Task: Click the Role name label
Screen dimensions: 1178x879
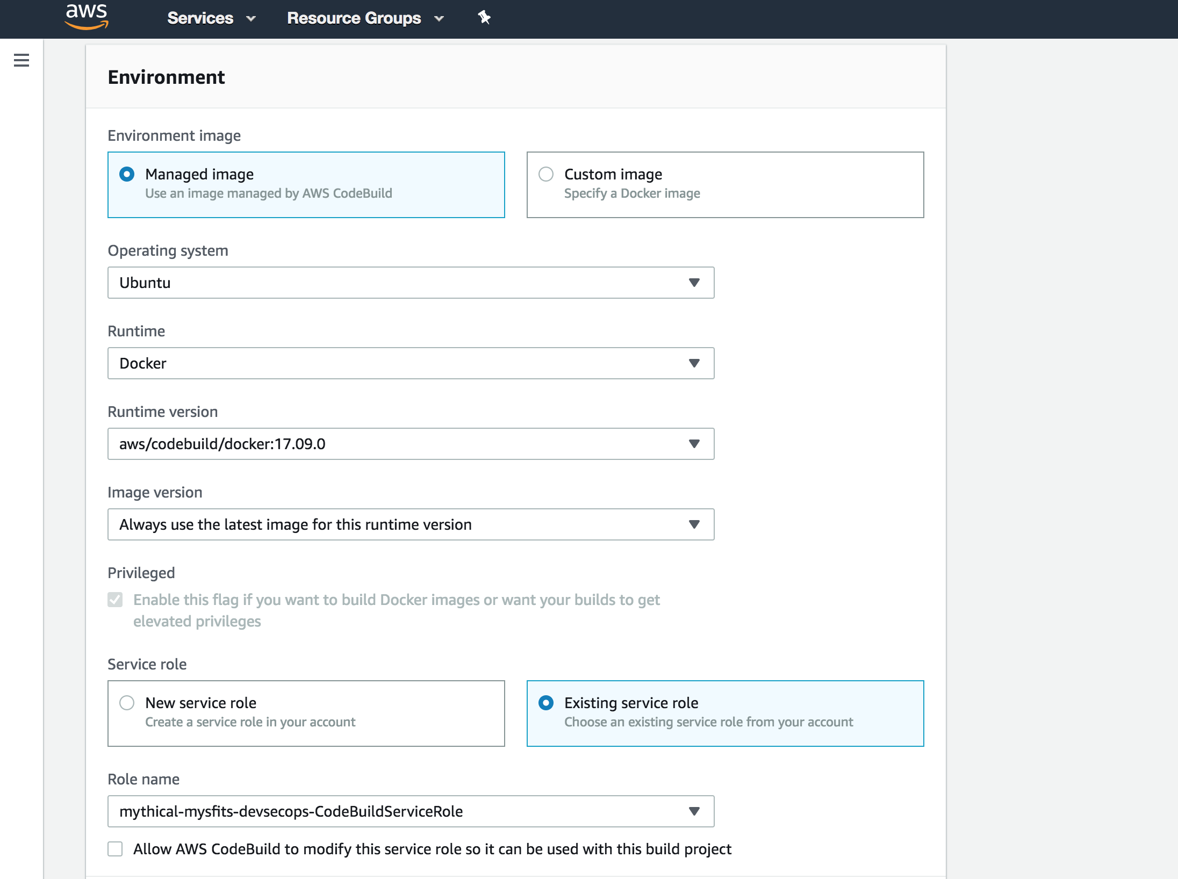Action: (143, 780)
